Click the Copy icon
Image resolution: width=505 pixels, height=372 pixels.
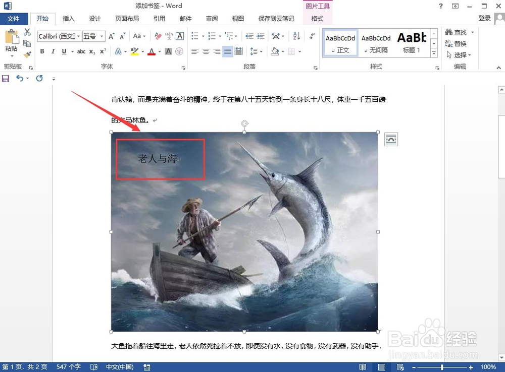click(x=27, y=43)
